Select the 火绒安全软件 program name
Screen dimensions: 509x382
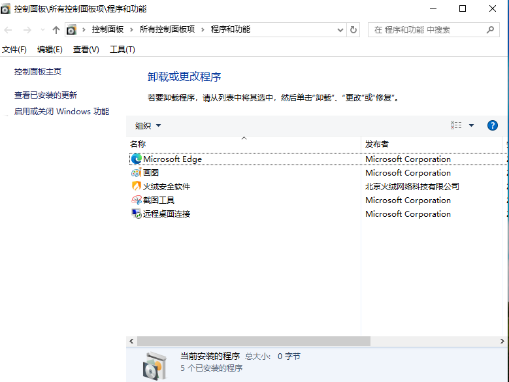click(167, 187)
